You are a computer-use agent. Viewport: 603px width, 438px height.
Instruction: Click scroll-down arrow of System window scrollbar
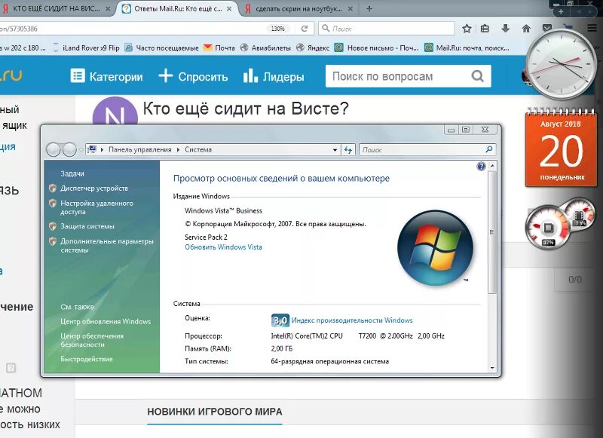(492, 368)
